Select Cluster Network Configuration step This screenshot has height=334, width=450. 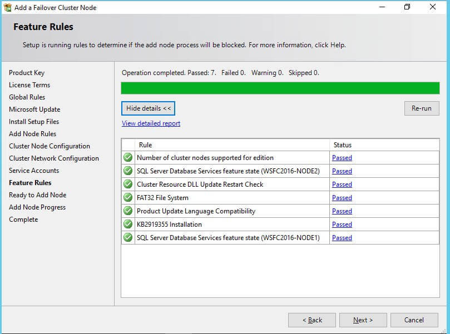(x=54, y=158)
